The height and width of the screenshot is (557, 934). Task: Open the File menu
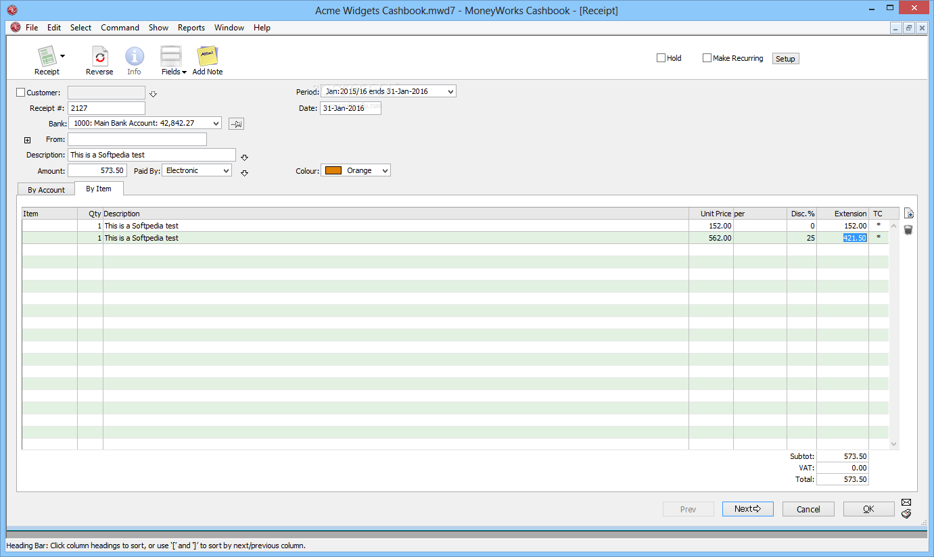32,28
